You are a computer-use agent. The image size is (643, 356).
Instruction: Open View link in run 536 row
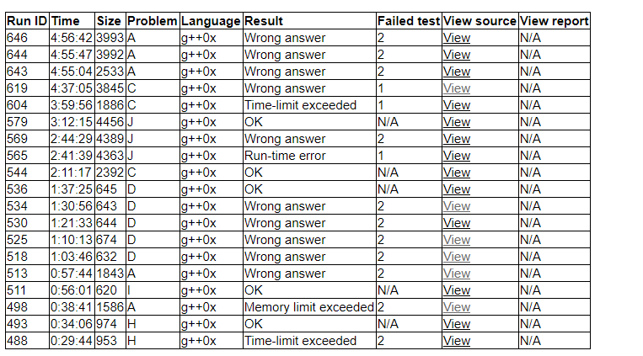(x=456, y=189)
